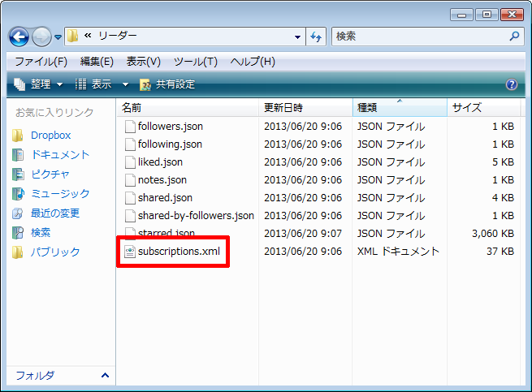
Task: Open the ツール(T) menu
Action: pos(196,62)
